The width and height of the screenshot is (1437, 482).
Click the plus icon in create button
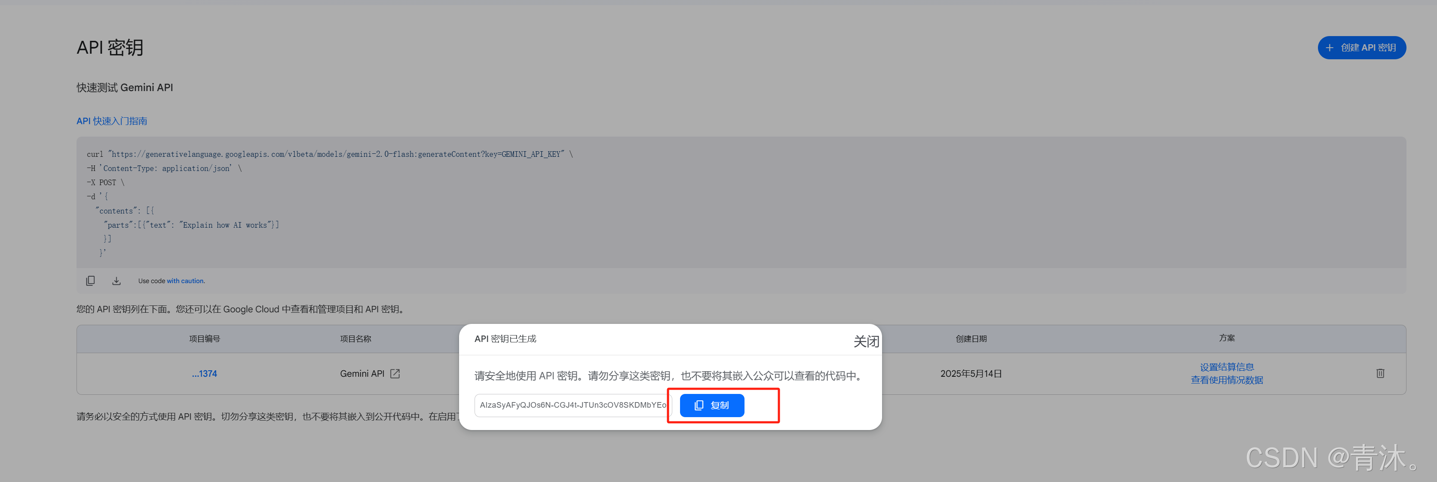click(1330, 48)
